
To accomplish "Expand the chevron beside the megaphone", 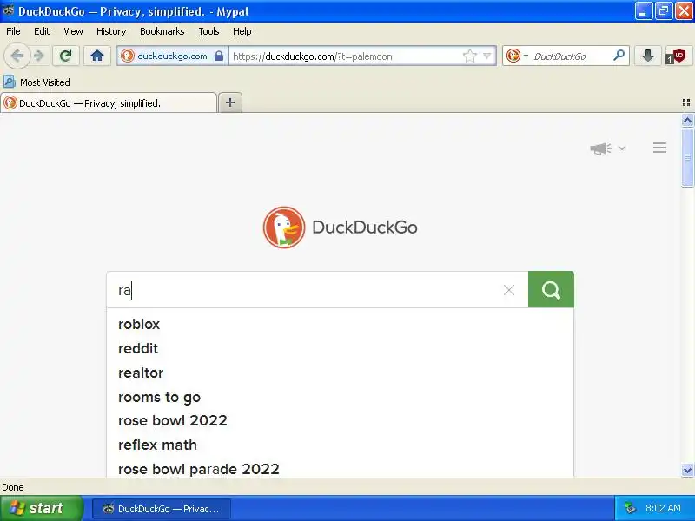I will pos(622,148).
